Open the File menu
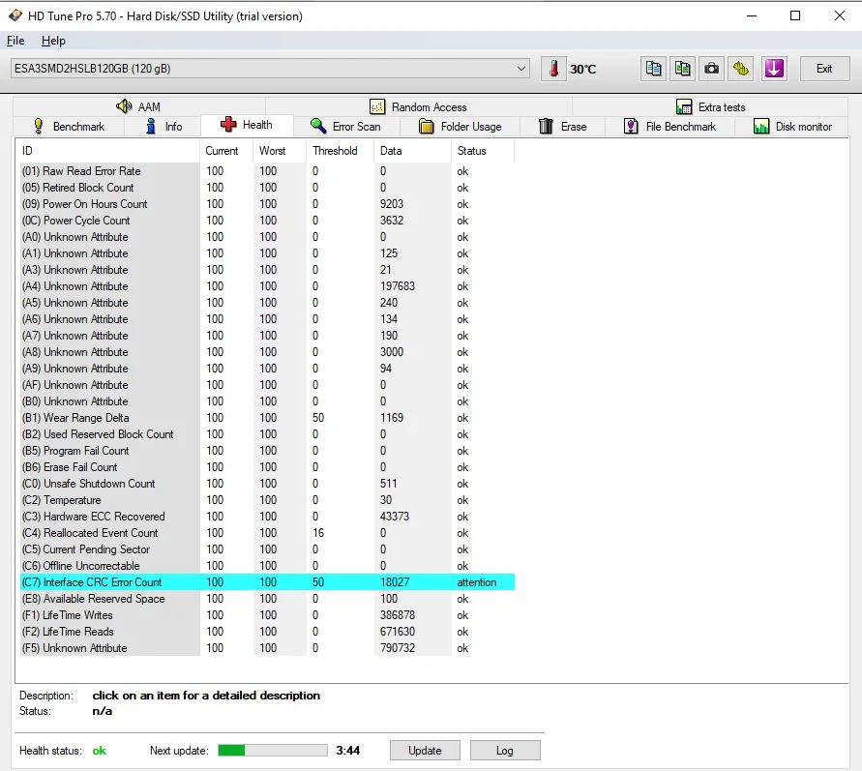Image resolution: width=862 pixels, height=771 pixels. (x=15, y=41)
